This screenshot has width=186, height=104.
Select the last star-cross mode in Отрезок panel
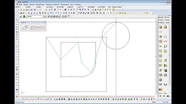point(43,27)
